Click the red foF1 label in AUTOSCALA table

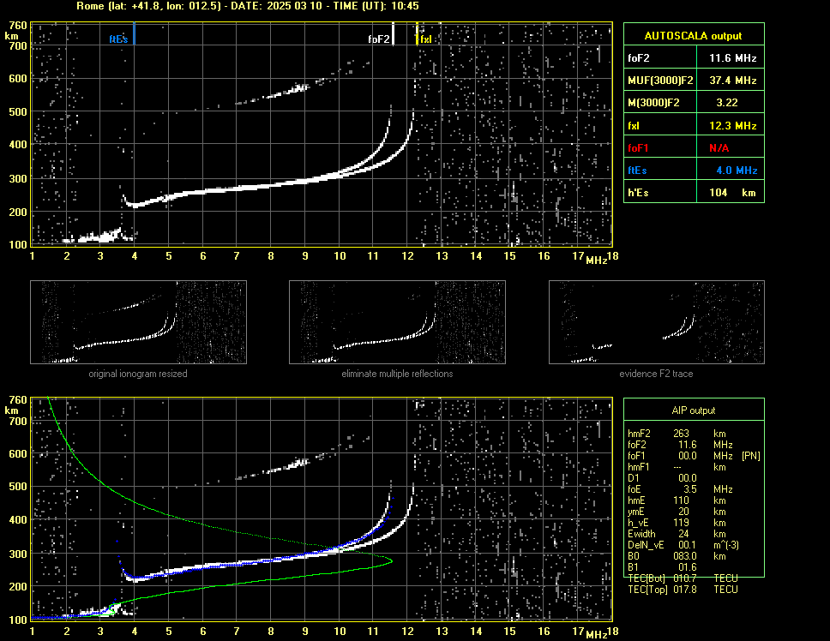point(638,148)
